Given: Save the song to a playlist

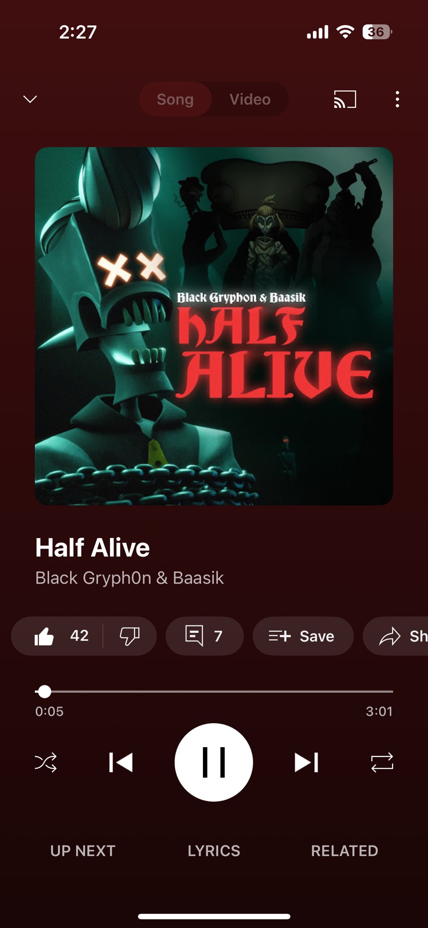Looking at the screenshot, I should tap(303, 636).
